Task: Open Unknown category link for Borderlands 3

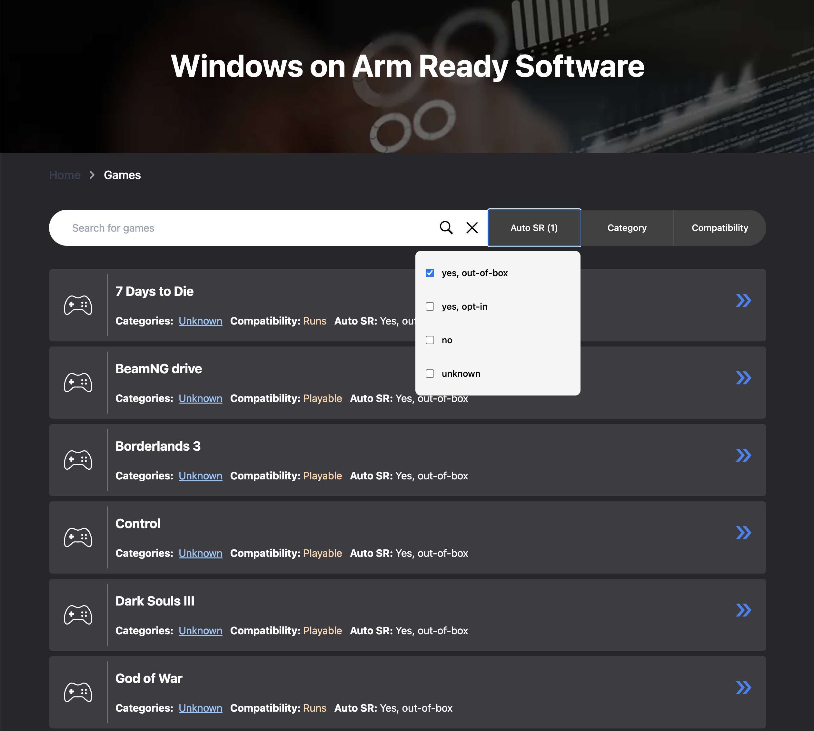Action: pyautogui.click(x=200, y=476)
